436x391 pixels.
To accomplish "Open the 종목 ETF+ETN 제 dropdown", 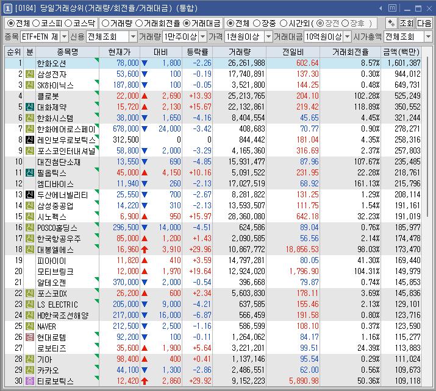I will click(x=64, y=37).
